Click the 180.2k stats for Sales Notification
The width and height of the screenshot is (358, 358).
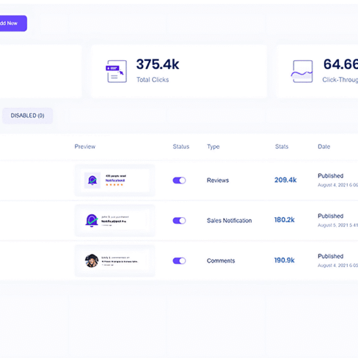[x=285, y=220]
